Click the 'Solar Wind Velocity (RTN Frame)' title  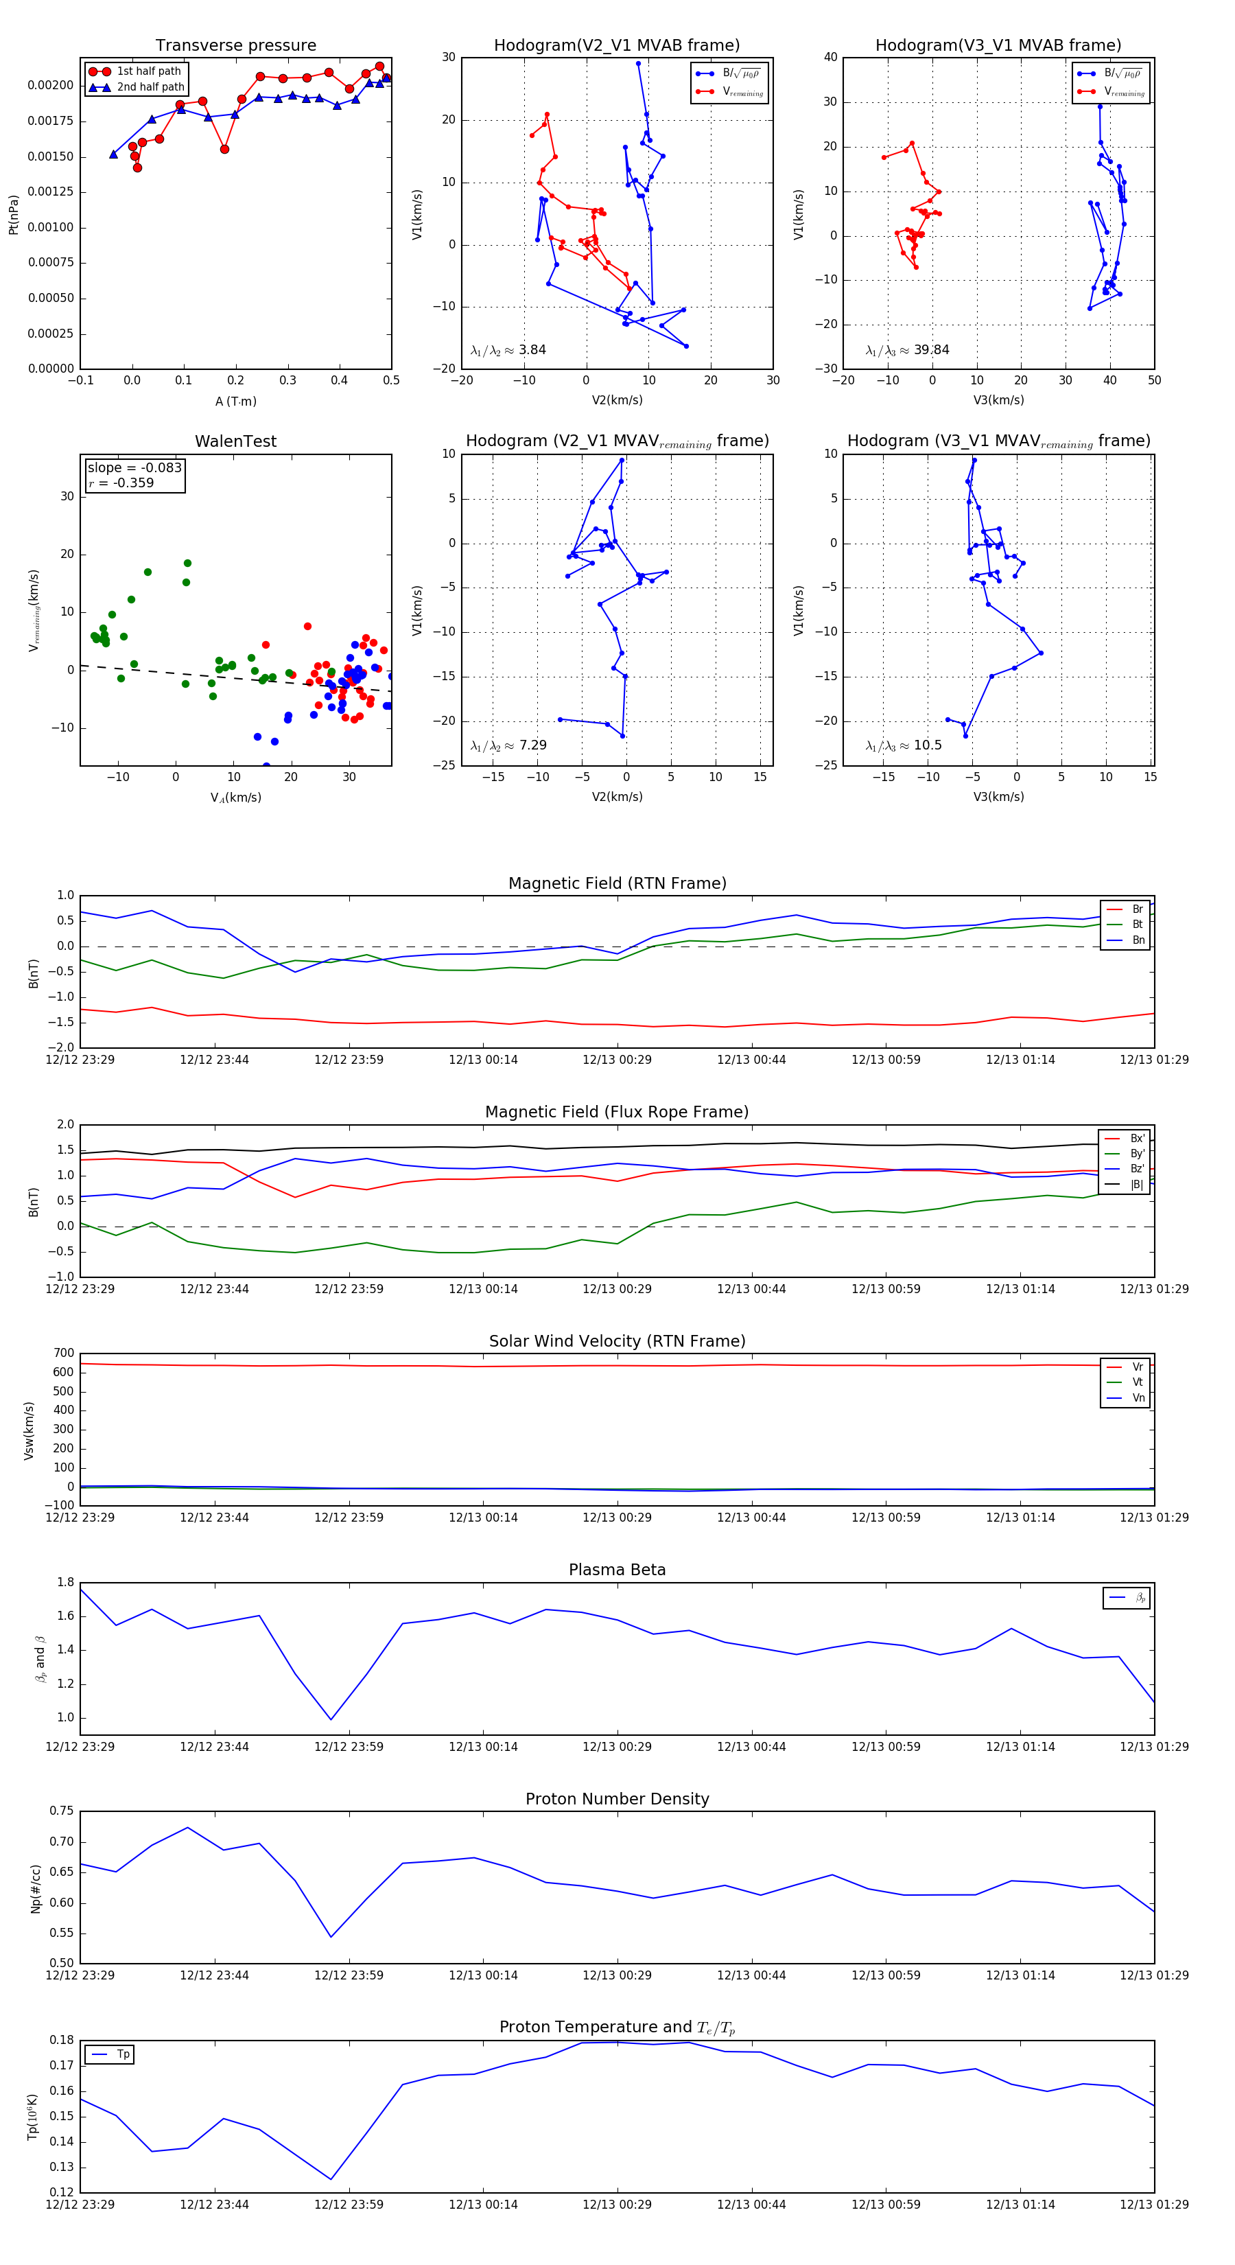tap(617, 1341)
